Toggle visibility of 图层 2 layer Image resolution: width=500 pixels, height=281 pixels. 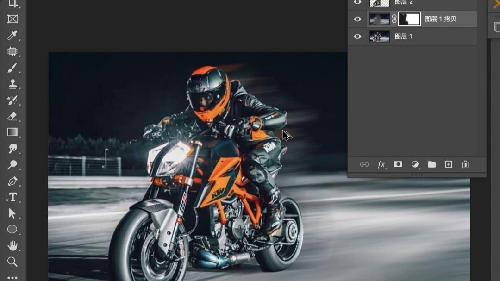pyautogui.click(x=357, y=2)
